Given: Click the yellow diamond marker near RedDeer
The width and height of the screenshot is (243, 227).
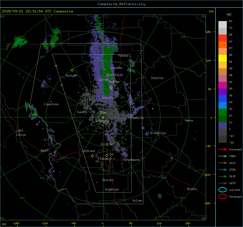Looking at the screenshot, I should (111, 88).
